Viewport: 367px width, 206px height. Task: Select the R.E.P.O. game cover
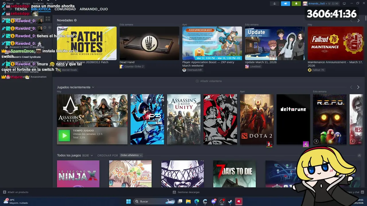click(x=330, y=119)
